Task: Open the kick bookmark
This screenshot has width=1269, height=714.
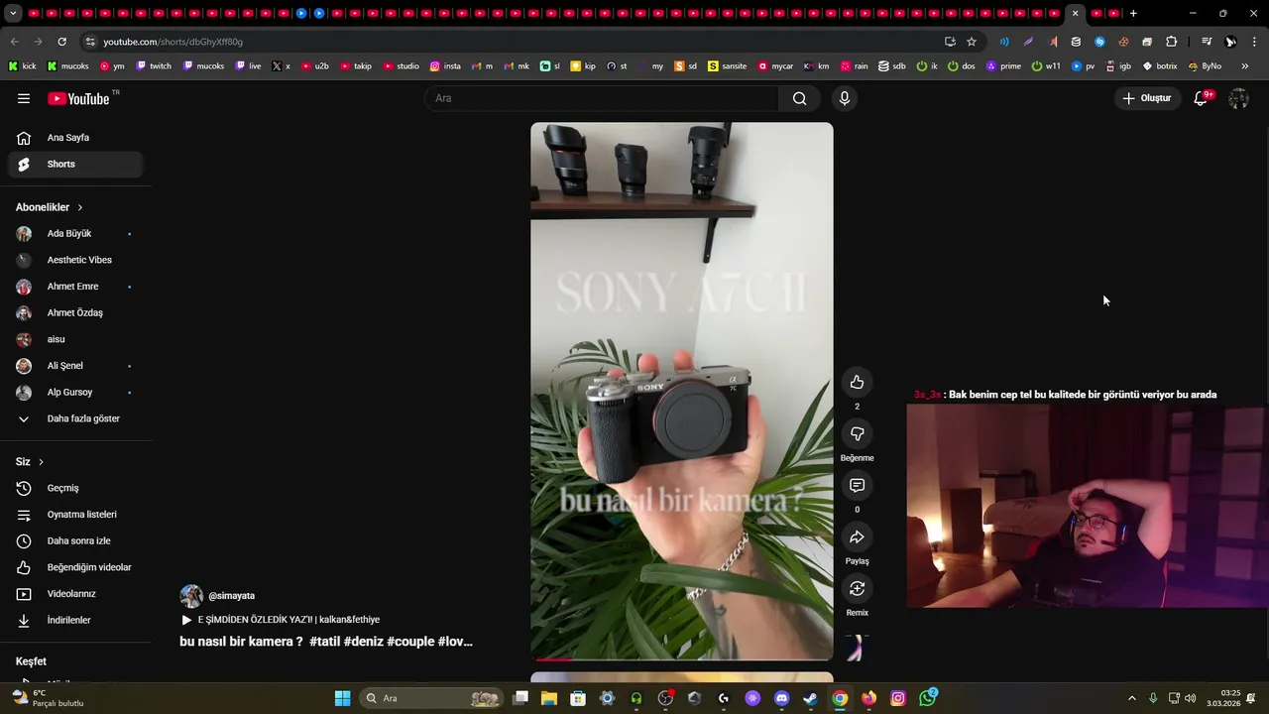Action: pyautogui.click(x=22, y=66)
